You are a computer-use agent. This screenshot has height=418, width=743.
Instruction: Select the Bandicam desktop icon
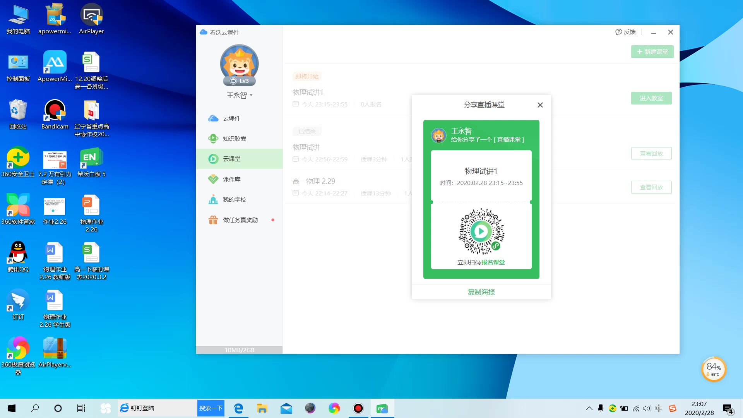point(55,115)
